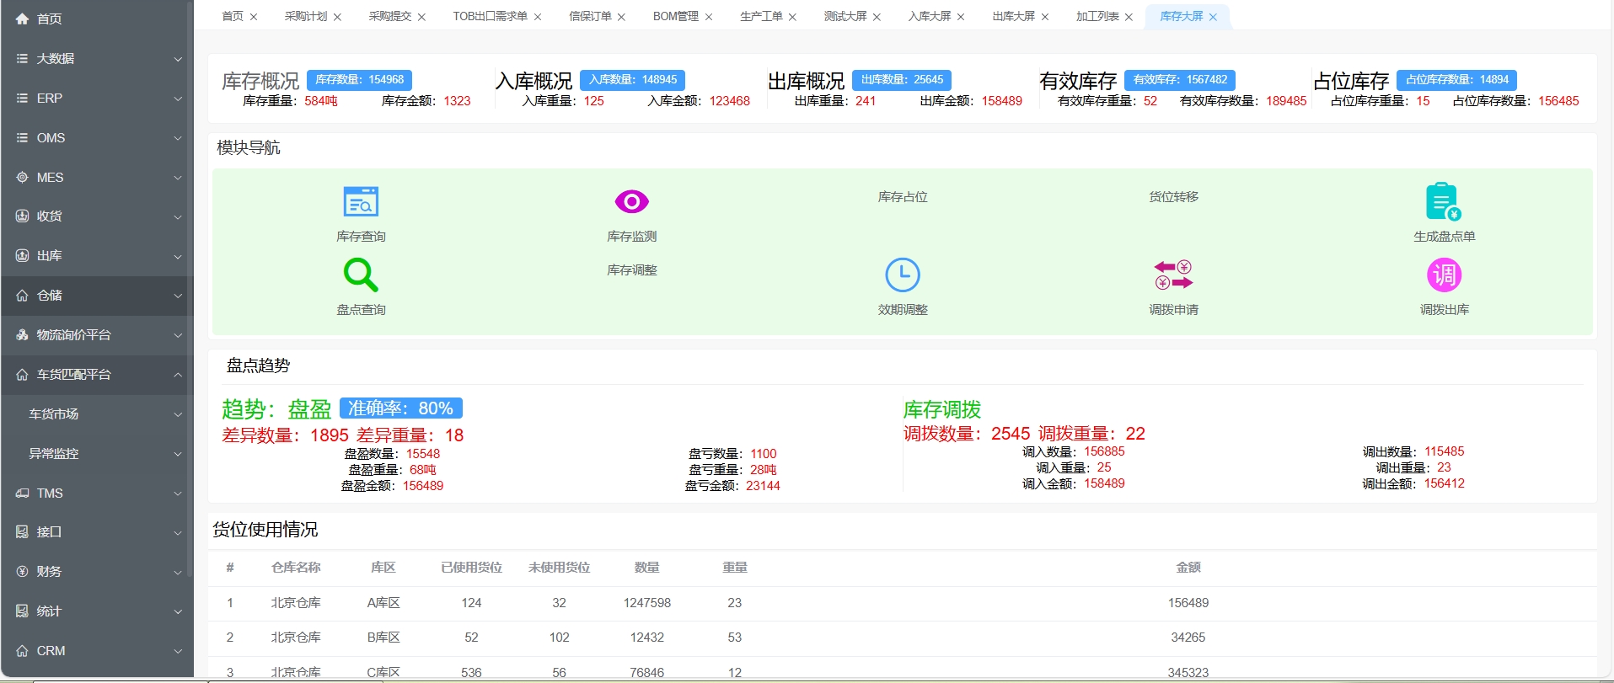Viewport: 1614px width, 683px height.
Task: Select the A库区 cell in row 1
Action: [383, 603]
